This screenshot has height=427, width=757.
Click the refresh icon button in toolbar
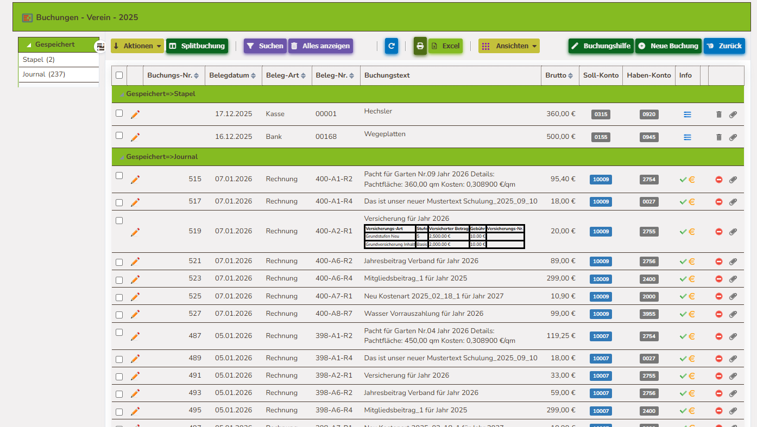[392, 46]
